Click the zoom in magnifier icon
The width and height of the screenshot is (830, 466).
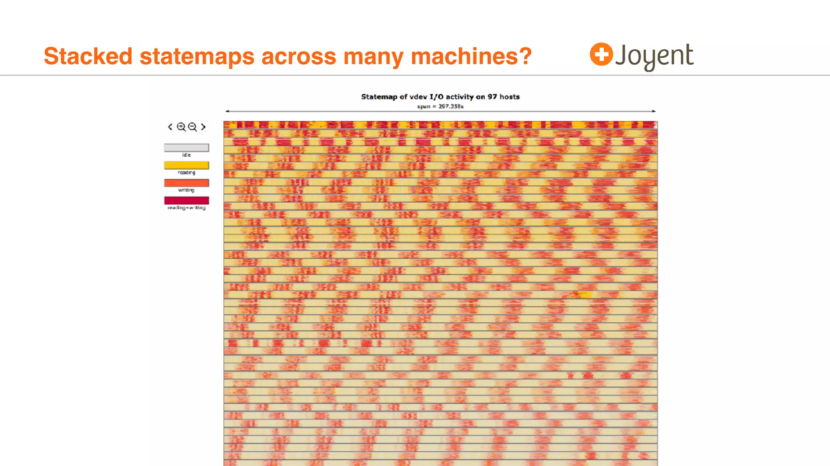[x=181, y=127]
